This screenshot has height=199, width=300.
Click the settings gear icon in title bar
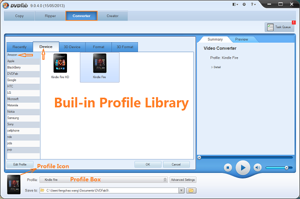coord(244,4)
